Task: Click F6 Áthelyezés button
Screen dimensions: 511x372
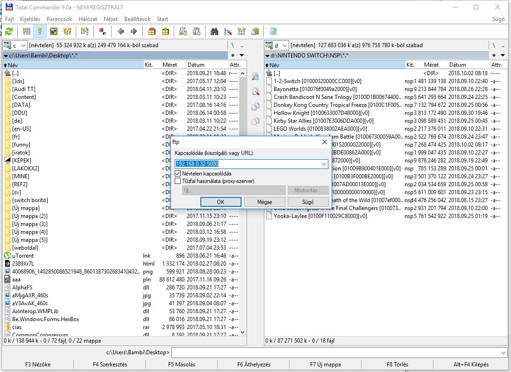Action: (x=254, y=365)
